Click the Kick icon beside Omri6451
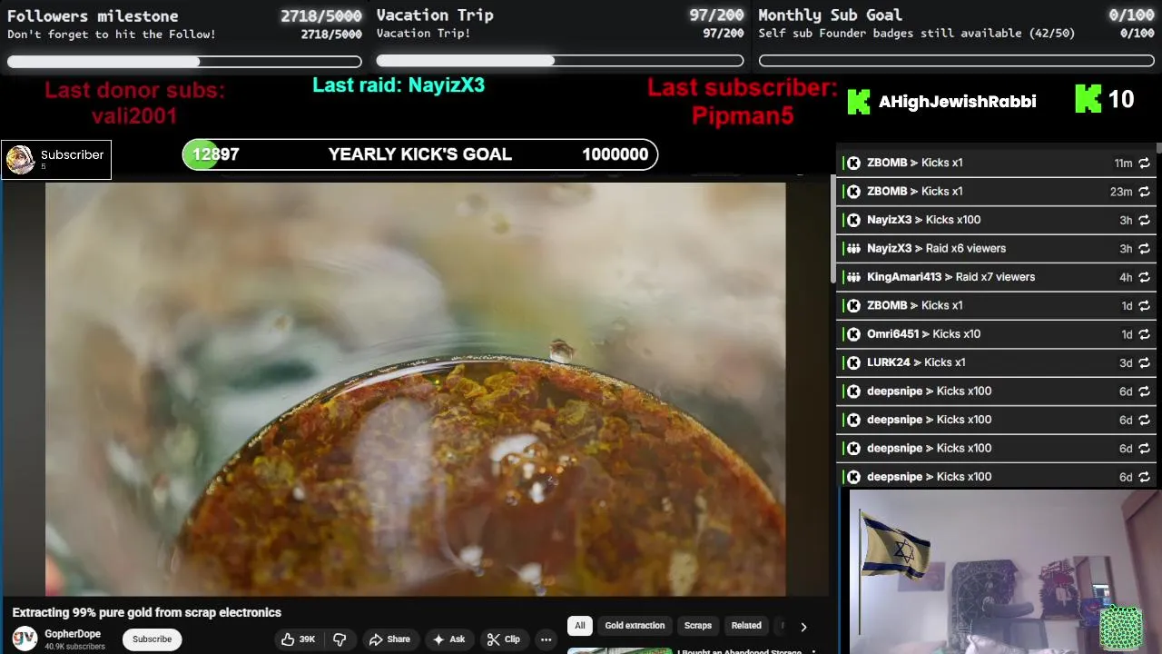1162x654 pixels. point(853,334)
